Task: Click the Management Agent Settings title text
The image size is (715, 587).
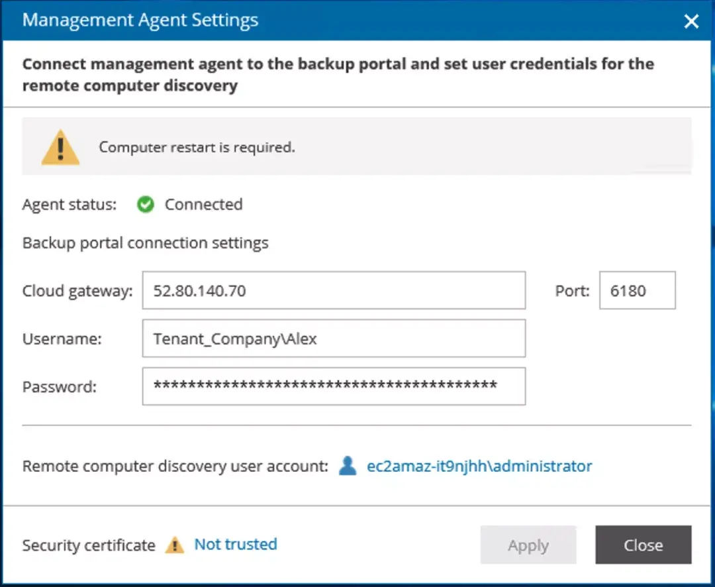Action: point(140,20)
